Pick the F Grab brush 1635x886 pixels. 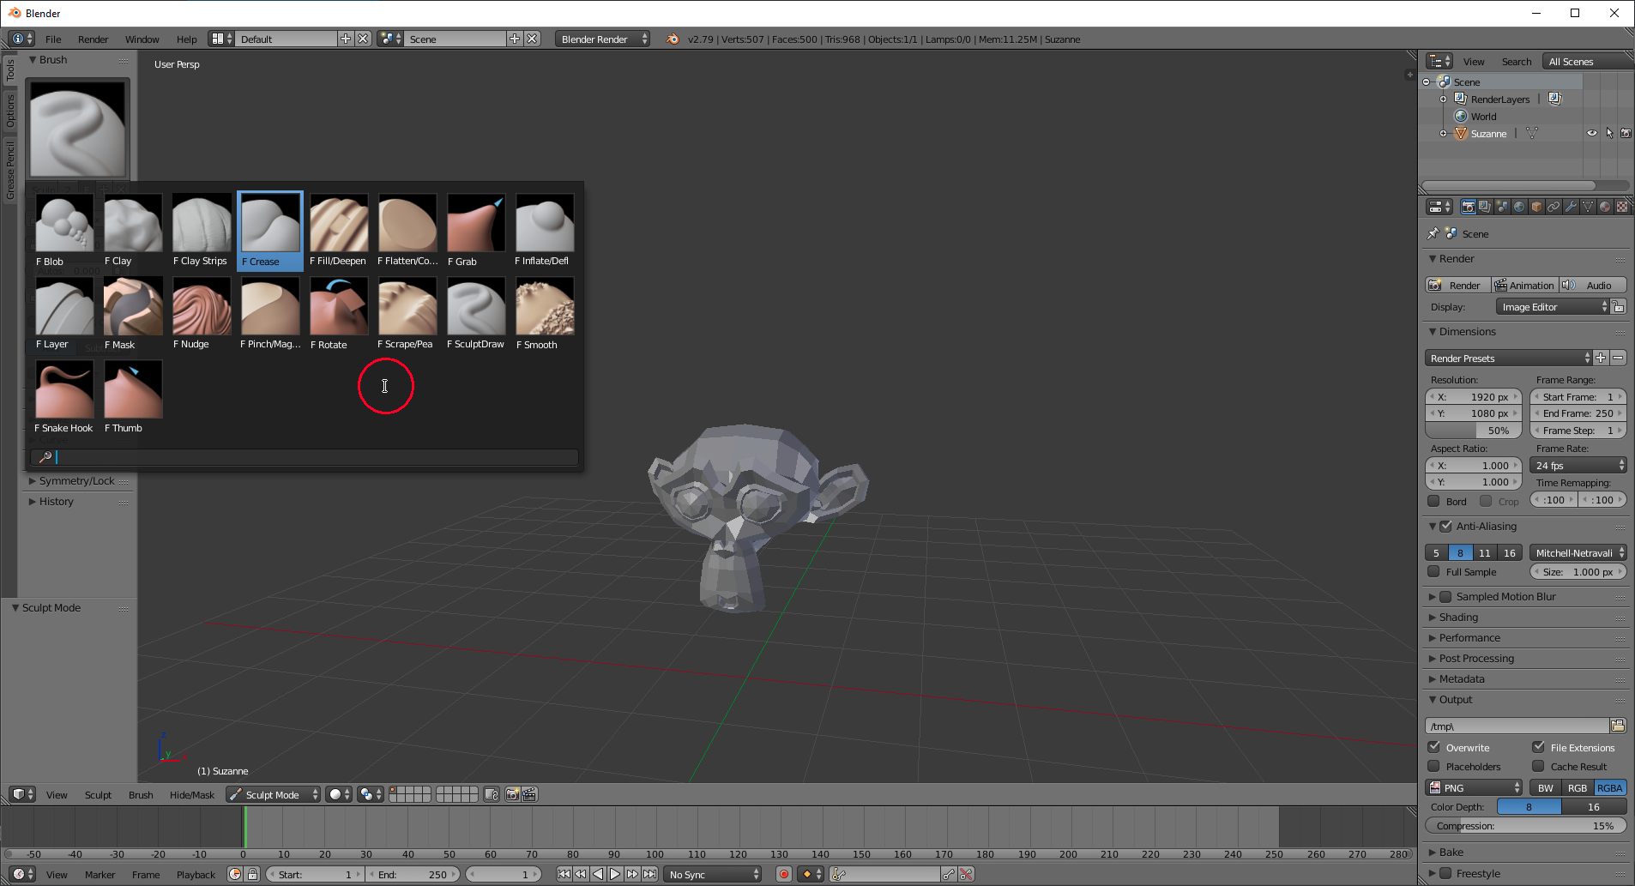[476, 231]
